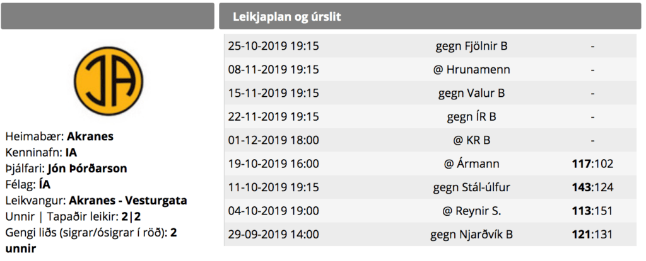Click the ÍA team logo
The width and height of the screenshot is (646, 261).
tap(109, 81)
